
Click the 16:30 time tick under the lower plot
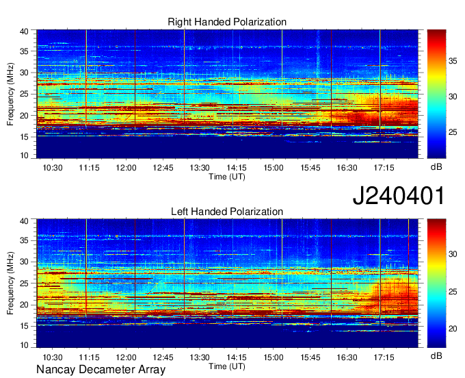[347, 357]
